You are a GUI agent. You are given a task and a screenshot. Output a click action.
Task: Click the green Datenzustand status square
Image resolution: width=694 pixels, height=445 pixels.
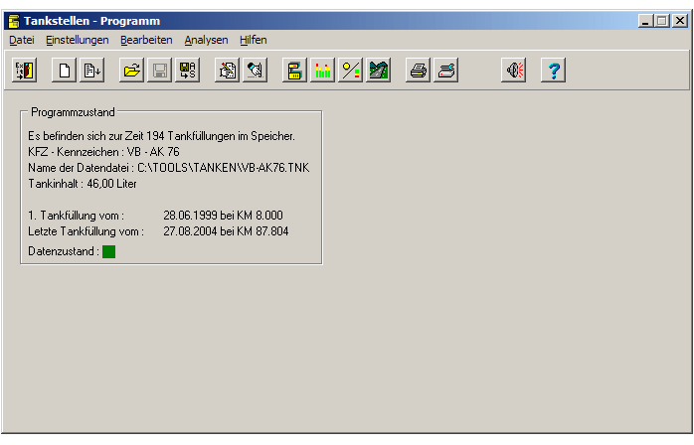pyautogui.click(x=108, y=251)
